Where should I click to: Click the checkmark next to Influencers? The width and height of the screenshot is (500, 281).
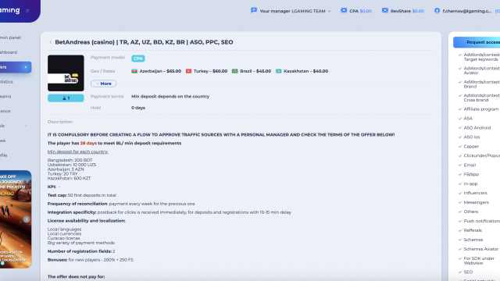[x=460, y=193]
